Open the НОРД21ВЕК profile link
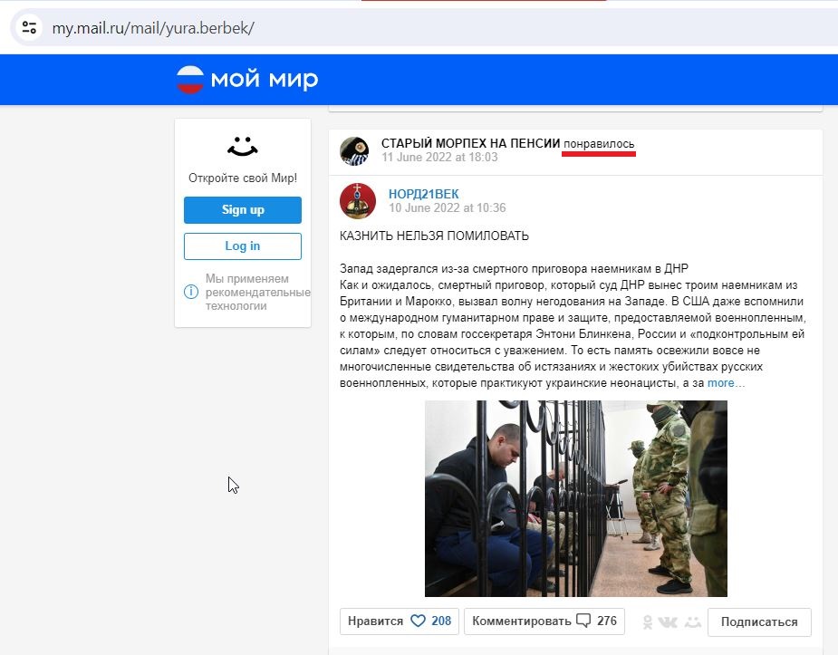838x655 pixels. (x=424, y=194)
